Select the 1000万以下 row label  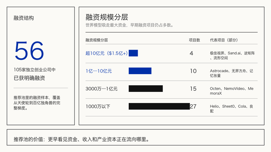[x=98, y=107]
